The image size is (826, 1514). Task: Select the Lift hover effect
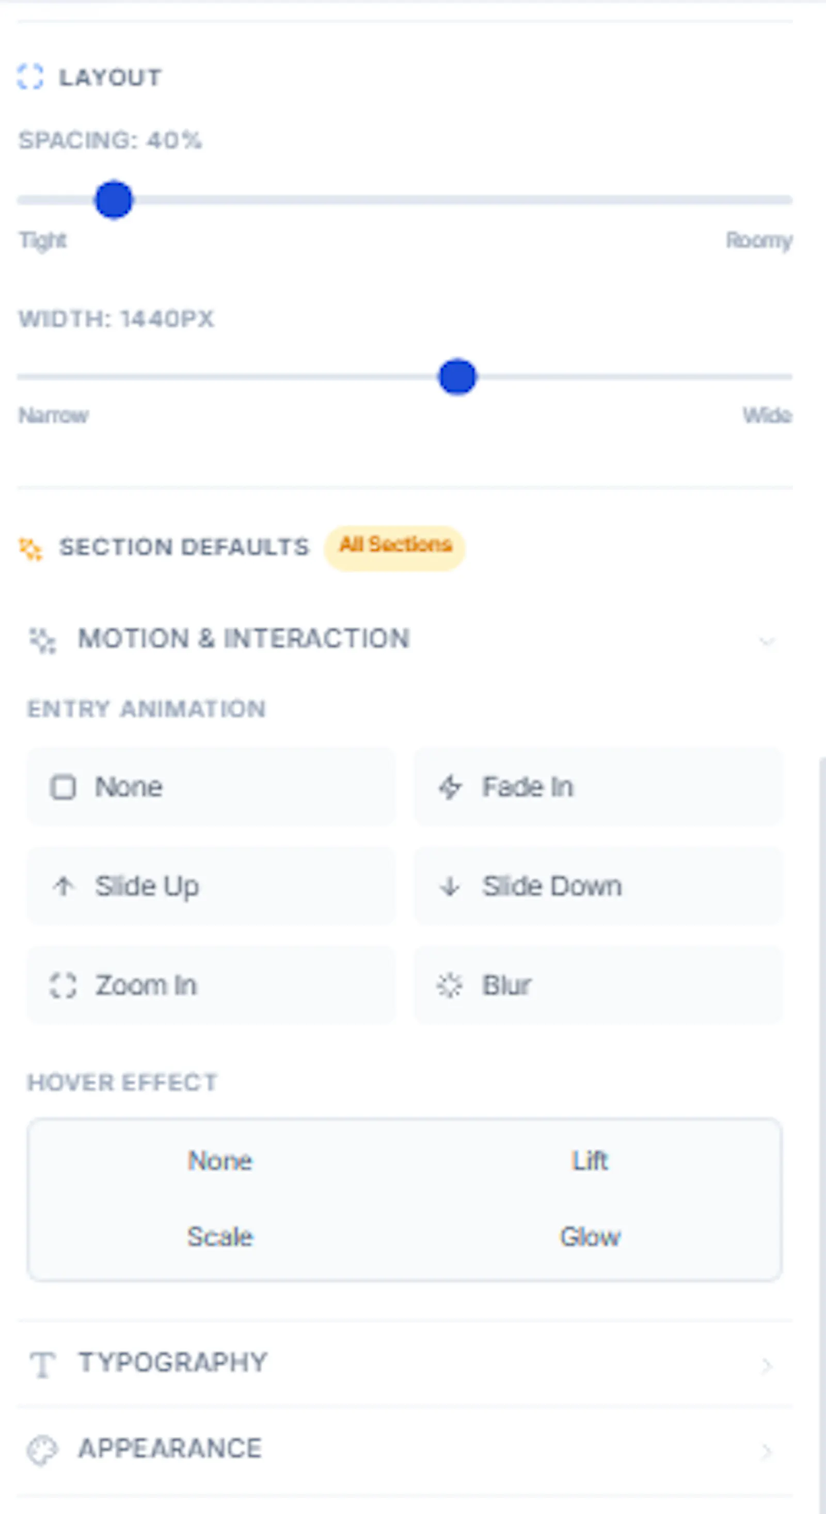pyautogui.click(x=589, y=1161)
